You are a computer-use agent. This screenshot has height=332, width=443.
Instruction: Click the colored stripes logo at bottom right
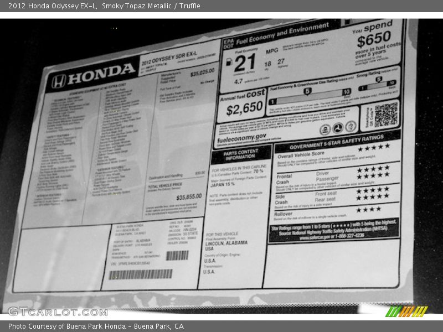tap(406, 312)
